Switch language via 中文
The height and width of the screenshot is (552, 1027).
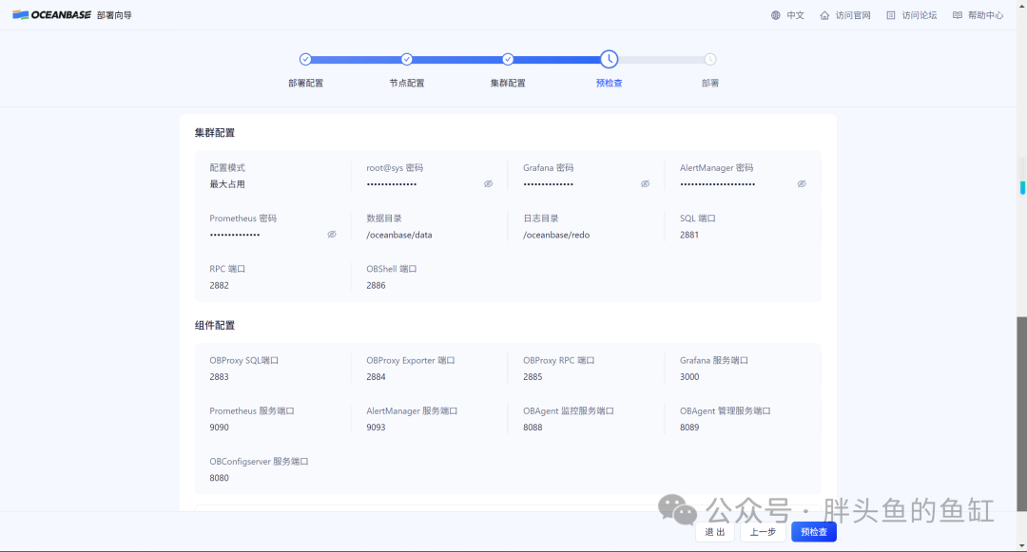point(795,15)
